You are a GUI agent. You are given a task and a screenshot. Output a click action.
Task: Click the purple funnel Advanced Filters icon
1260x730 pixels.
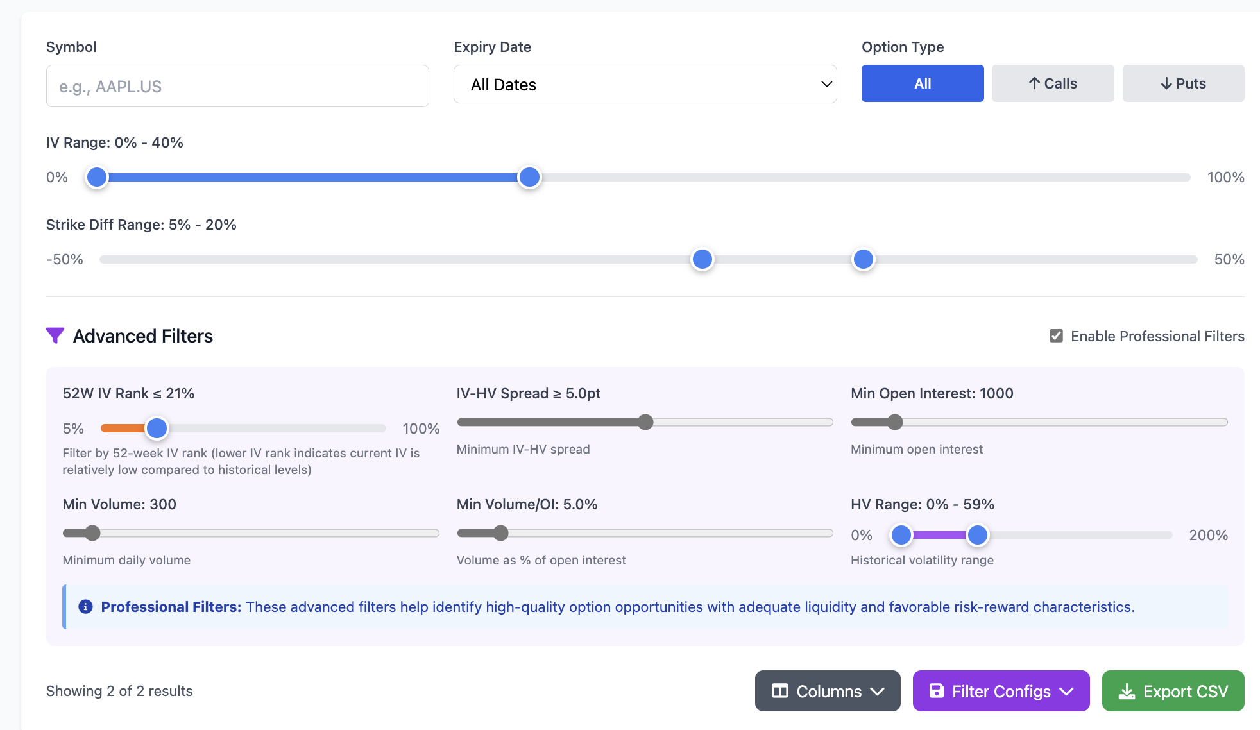(x=55, y=335)
